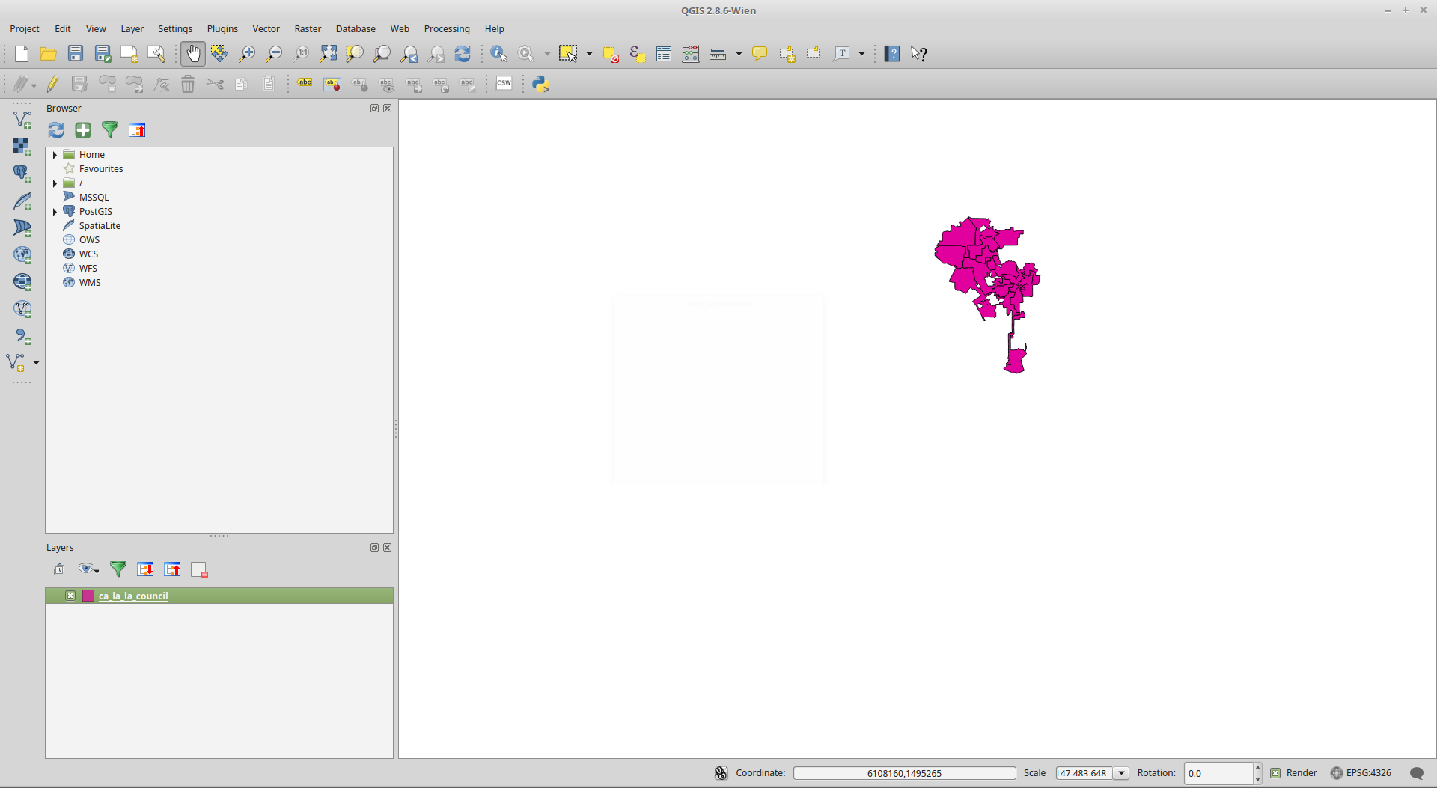Open the Python console icon
This screenshot has width=1437, height=788.
click(x=540, y=84)
